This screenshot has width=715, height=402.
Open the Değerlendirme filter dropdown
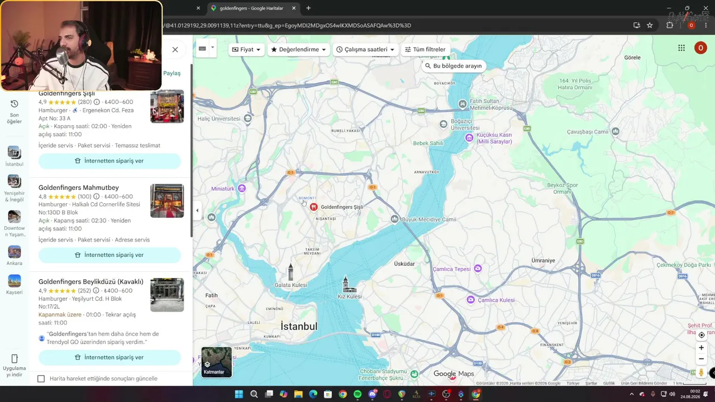tap(298, 50)
